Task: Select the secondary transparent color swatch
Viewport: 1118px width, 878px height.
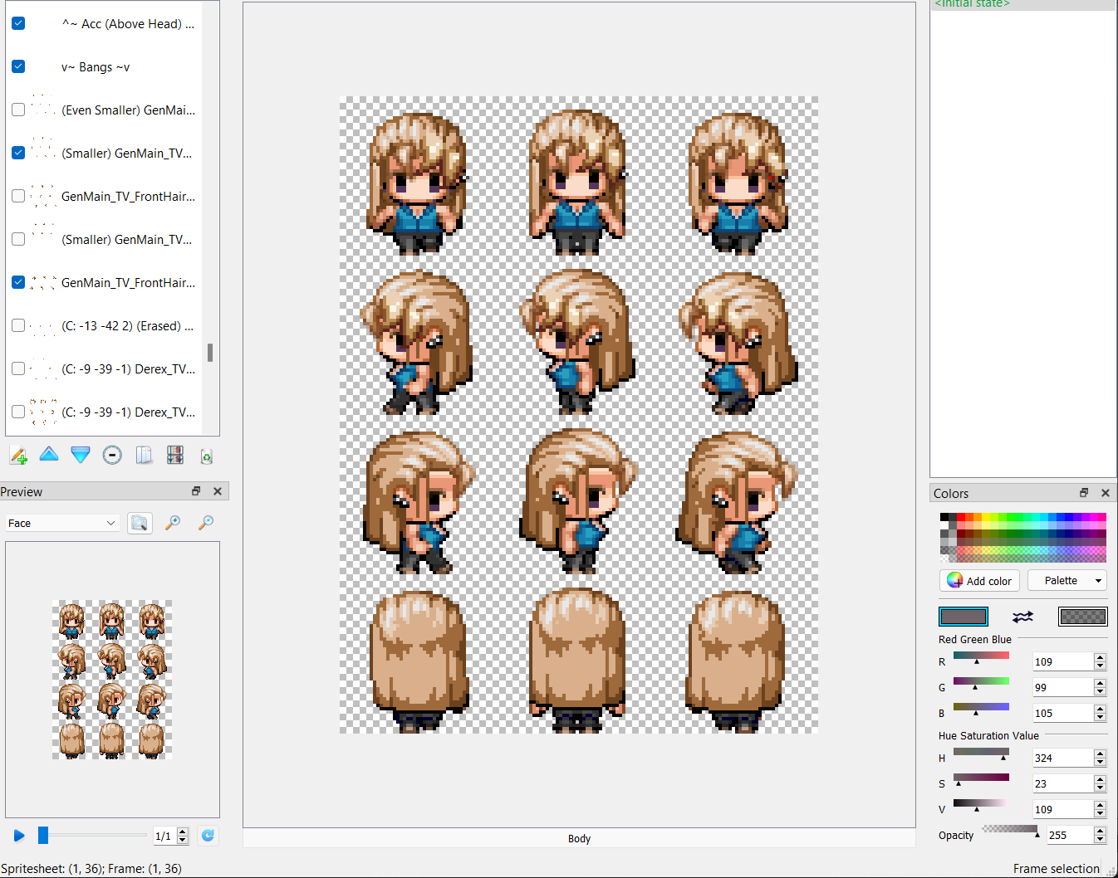Action: tap(1082, 617)
